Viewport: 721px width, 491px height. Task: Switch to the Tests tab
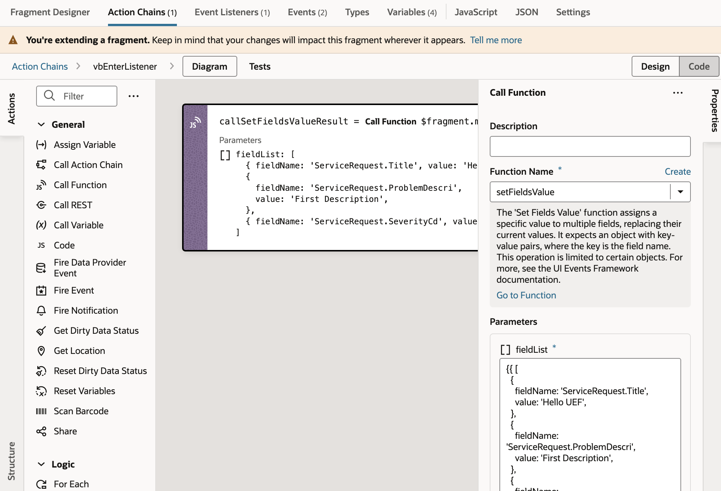[260, 66]
